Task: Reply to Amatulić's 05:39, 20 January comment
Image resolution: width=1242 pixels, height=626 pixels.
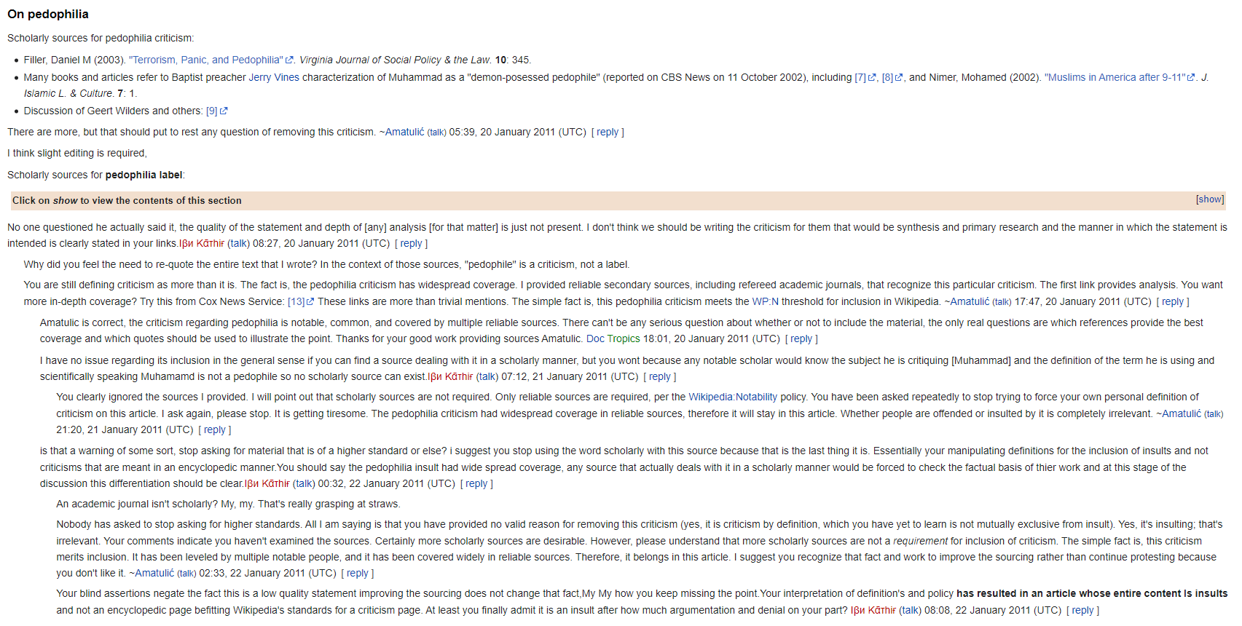Action: pos(608,132)
